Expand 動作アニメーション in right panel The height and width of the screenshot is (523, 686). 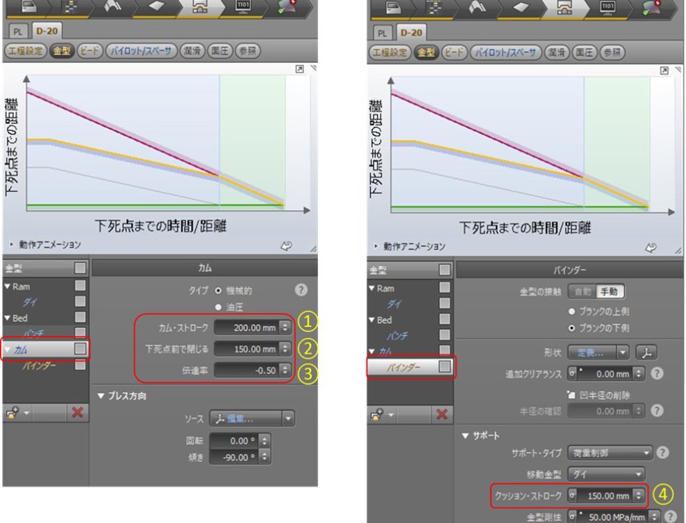pyautogui.click(x=376, y=246)
